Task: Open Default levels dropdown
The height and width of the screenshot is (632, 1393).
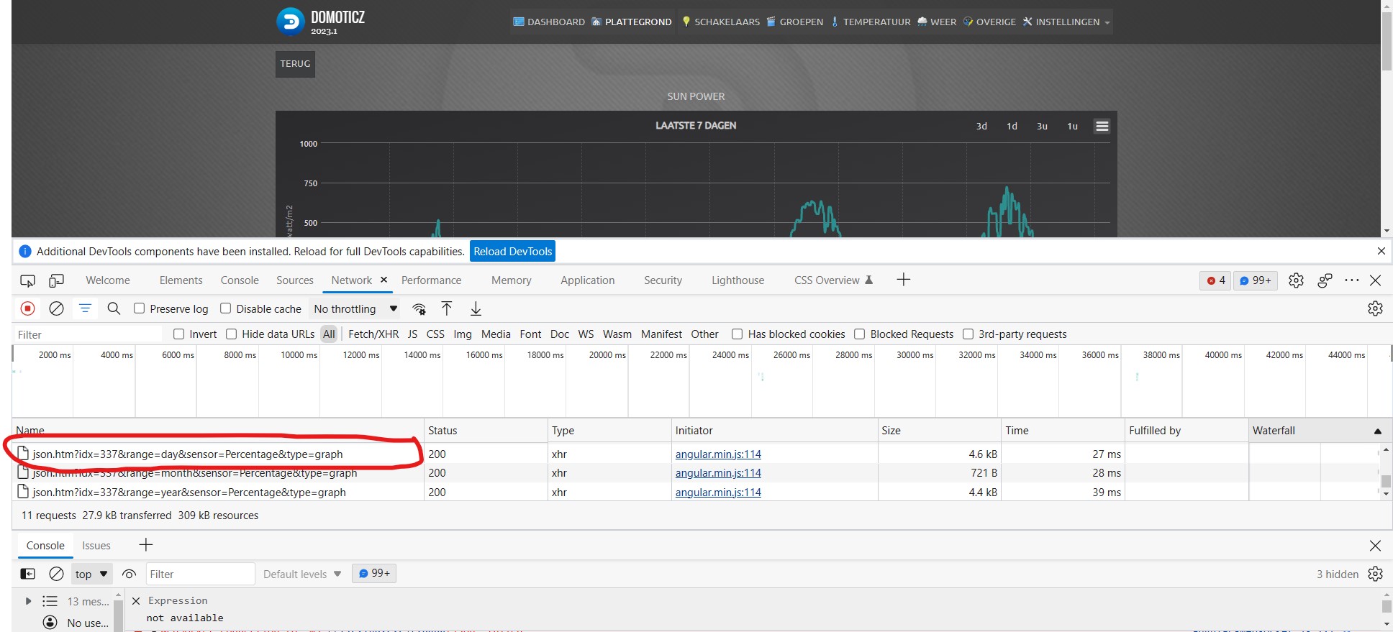Action: click(302, 574)
